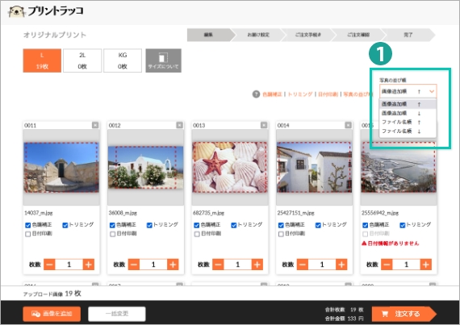The image size is (460, 325).
Task: Toggle トリミング for 25556942_m.jpg
Action: [403, 225]
